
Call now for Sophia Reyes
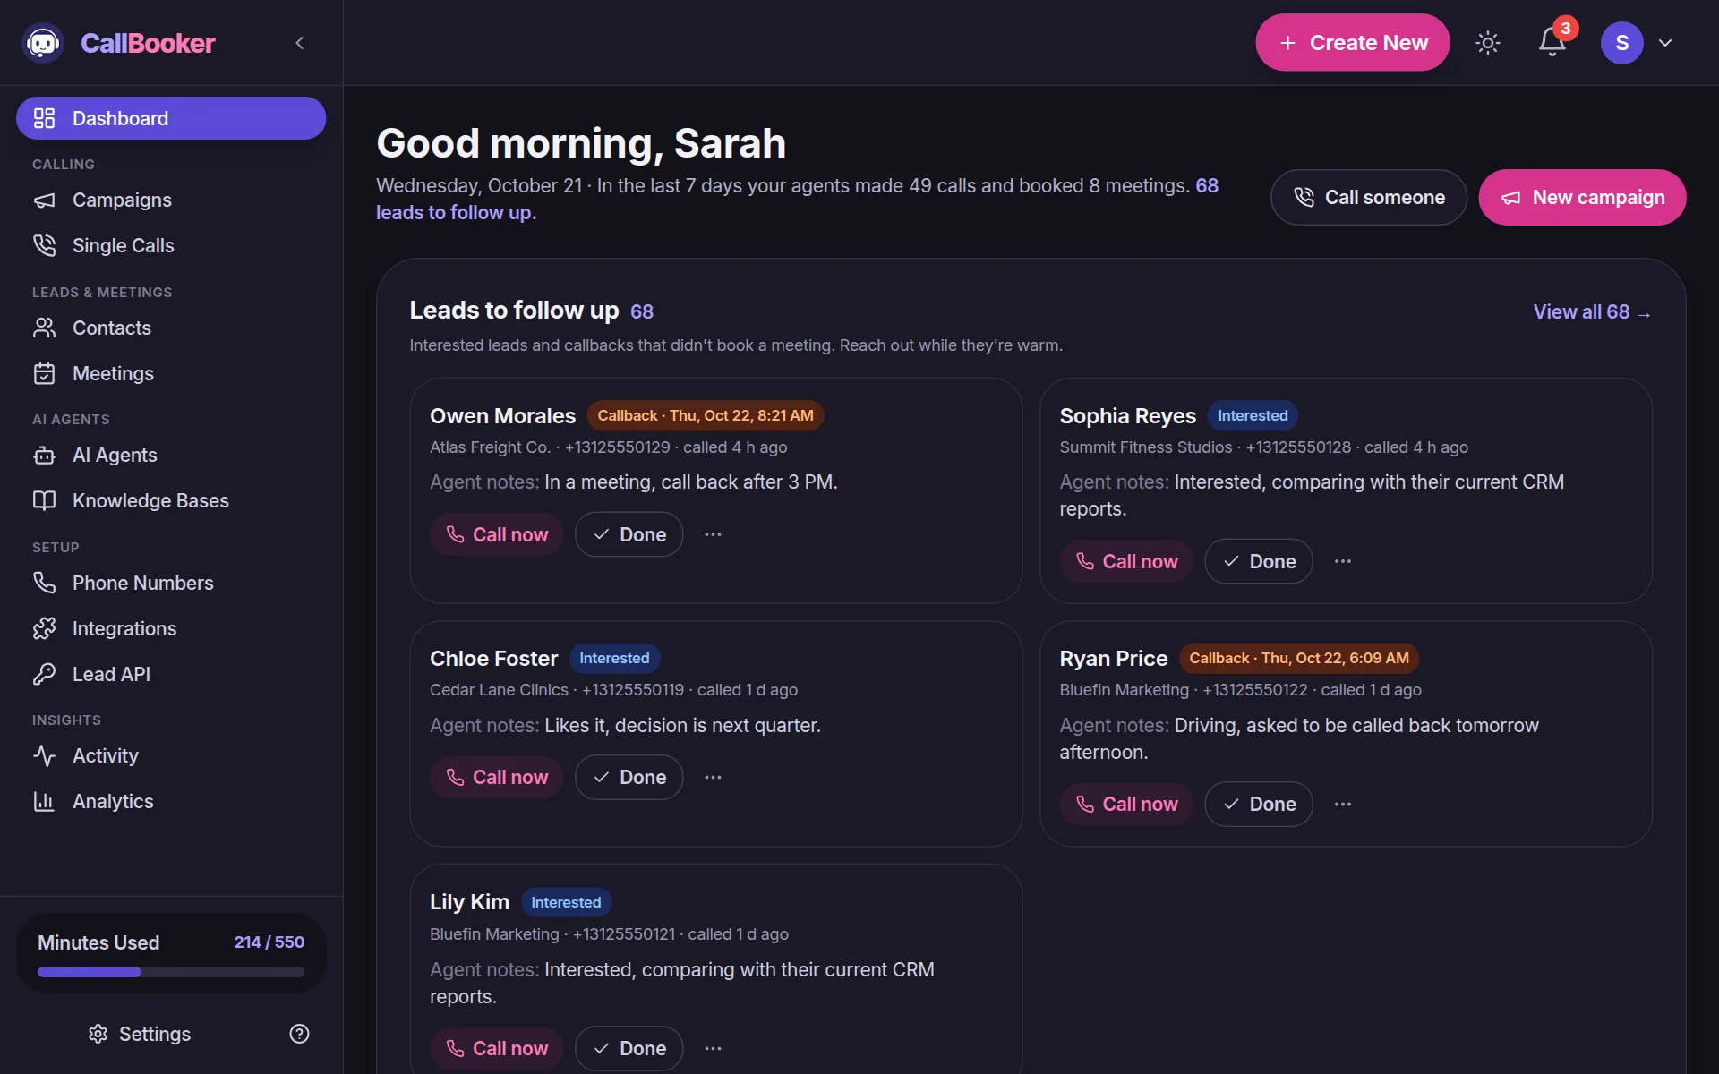click(x=1126, y=561)
